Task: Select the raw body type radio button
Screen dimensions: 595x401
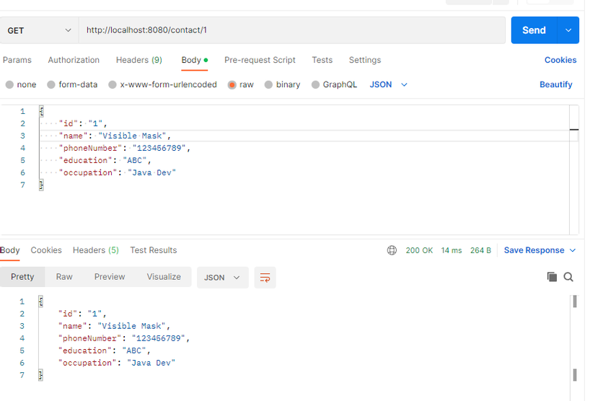Action: [x=232, y=84]
